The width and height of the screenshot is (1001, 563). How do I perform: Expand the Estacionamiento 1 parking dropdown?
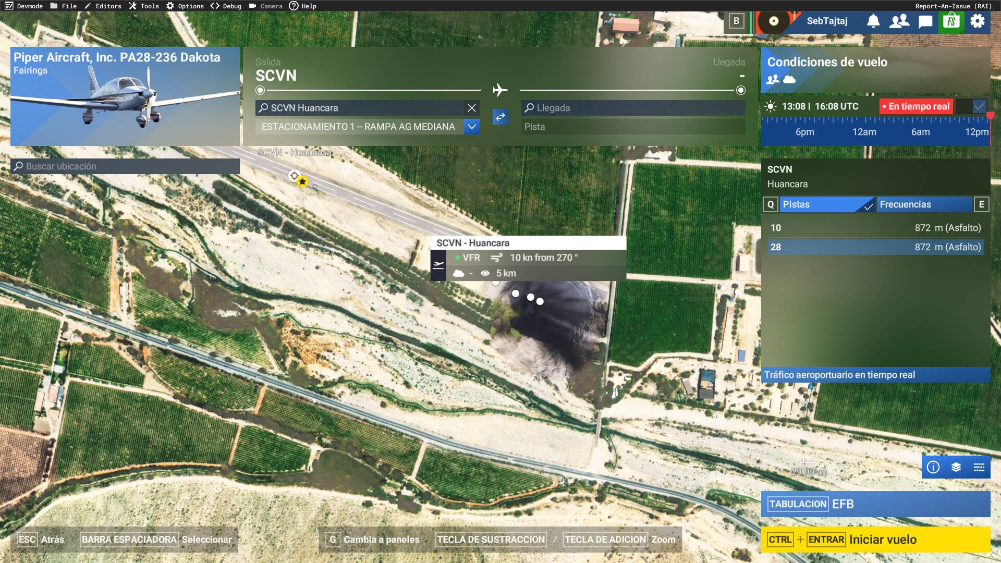pyautogui.click(x=472, y=127)
